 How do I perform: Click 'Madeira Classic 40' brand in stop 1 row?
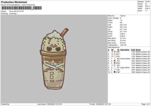pyautogui.click(x=143, y=52)
